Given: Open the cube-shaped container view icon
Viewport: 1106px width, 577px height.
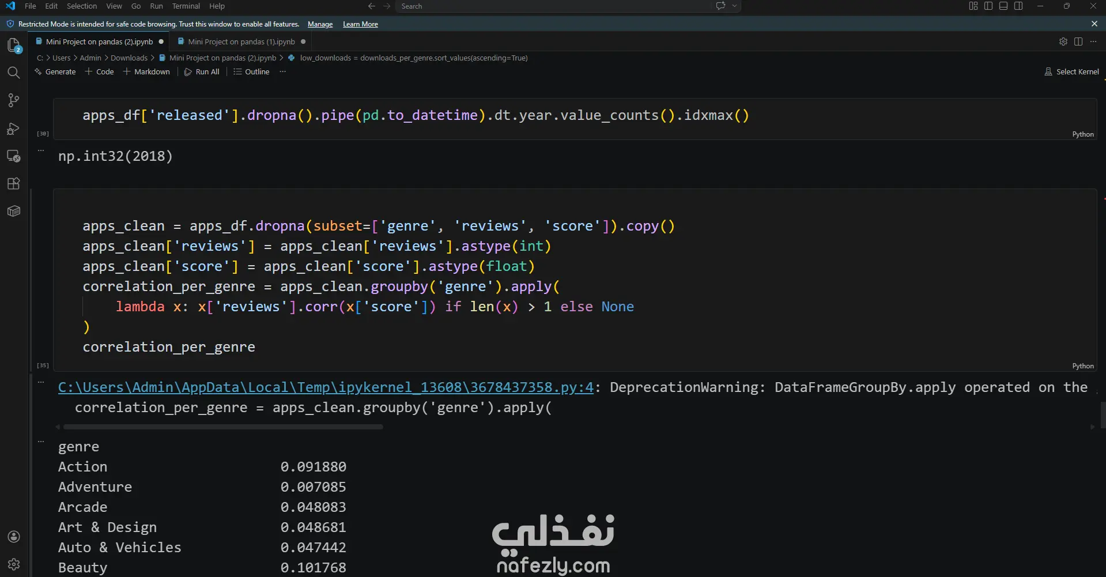Looking at the screenshot, I should tap(14, 211).
